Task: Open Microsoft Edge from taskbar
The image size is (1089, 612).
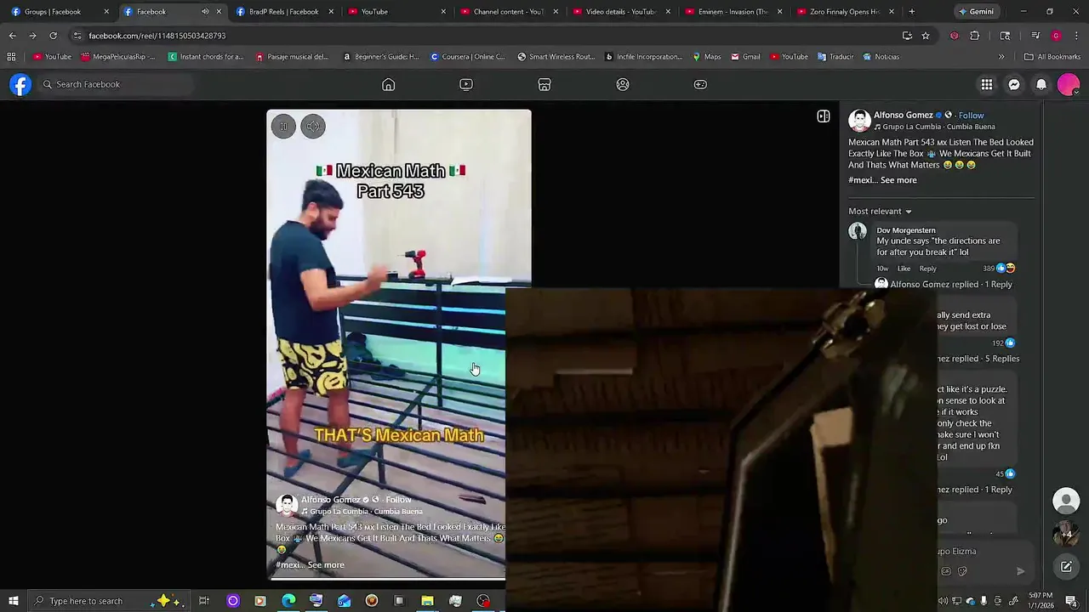Action: (288, 601)
